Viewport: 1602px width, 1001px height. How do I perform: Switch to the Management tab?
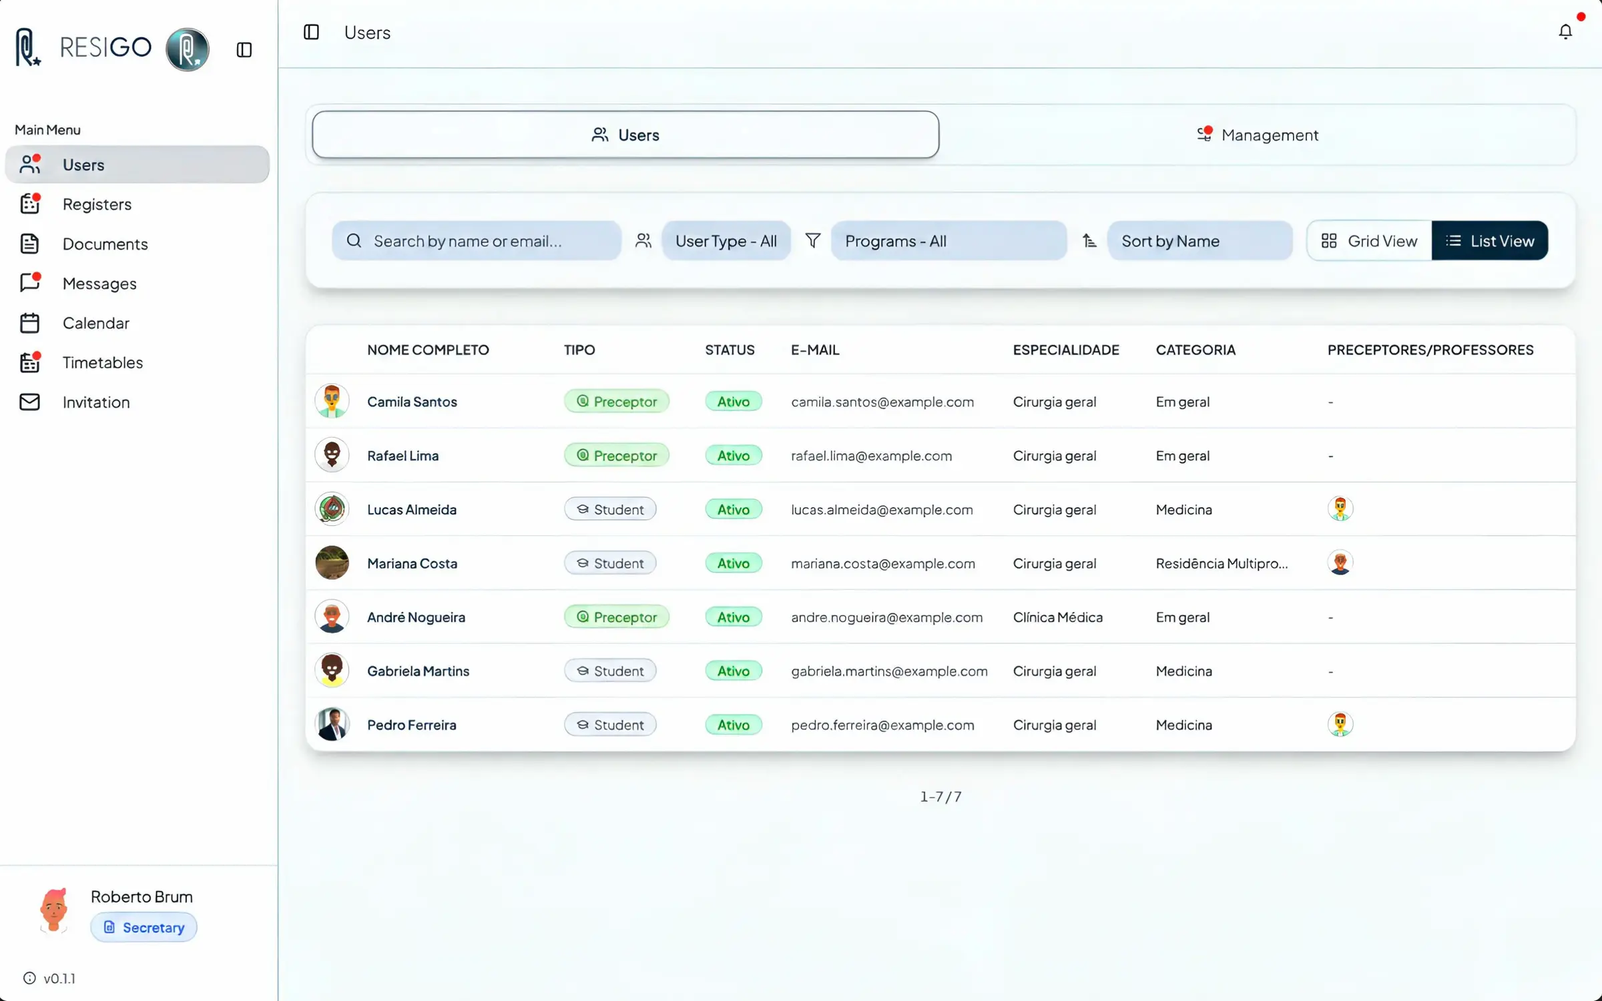click(x=1258, y=135)
